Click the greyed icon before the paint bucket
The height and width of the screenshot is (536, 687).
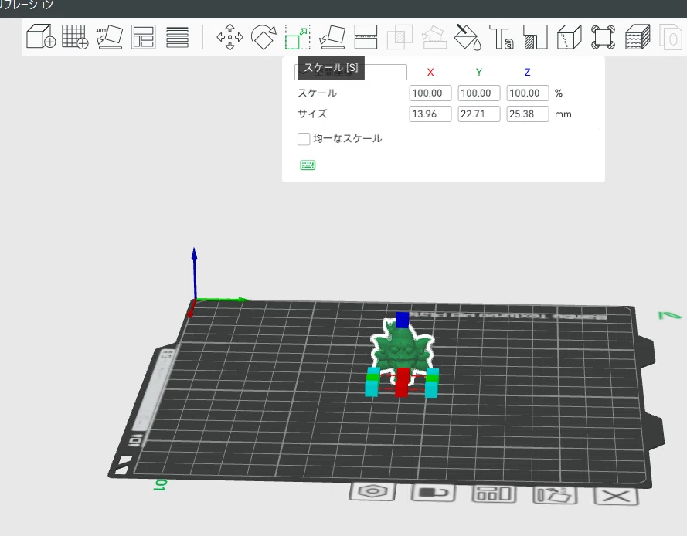pos(434,37)
